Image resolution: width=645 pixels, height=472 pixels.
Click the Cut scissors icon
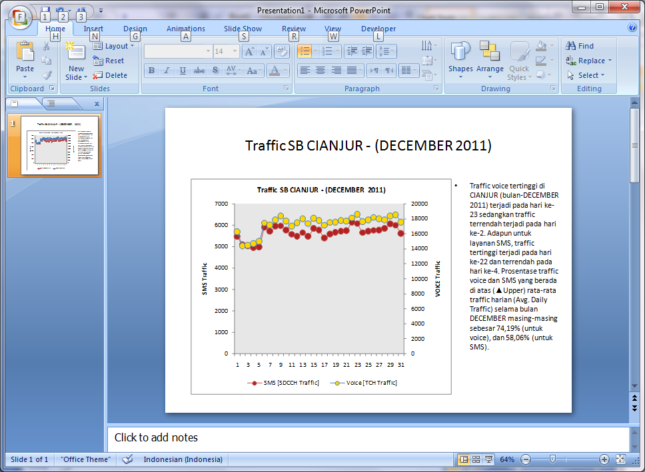pos(47,46)
